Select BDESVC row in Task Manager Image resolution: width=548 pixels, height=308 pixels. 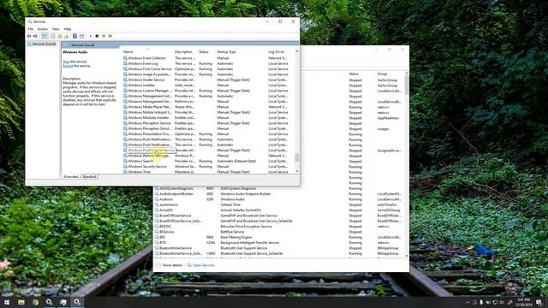(x=280, y=226)
